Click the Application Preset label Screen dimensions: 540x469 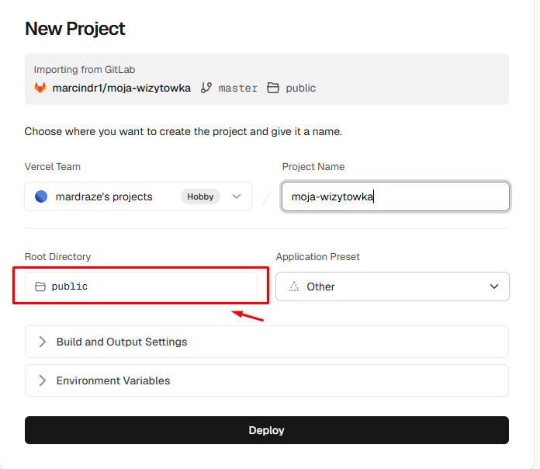click(x=317, y=257)
